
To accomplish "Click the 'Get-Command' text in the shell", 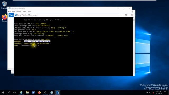I will pyautogui.click(x=41, y=24).
